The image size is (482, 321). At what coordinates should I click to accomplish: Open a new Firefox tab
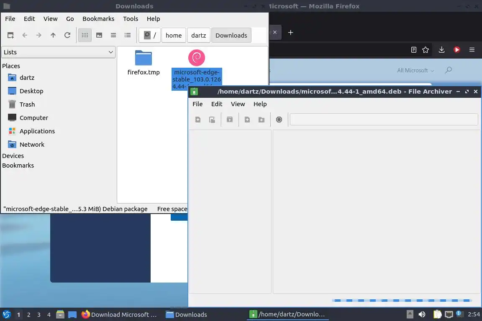point(290,32)
